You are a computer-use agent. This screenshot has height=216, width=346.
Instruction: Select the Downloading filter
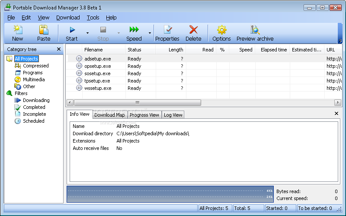tap(36, 100)
